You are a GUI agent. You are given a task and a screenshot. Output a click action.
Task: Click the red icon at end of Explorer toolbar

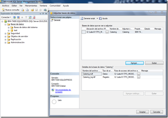coord(34,17)
